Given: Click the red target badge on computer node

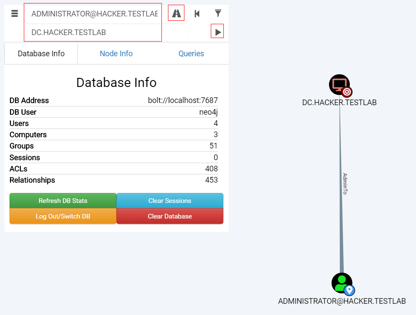Looking at the screenshot, I should 347,92.
